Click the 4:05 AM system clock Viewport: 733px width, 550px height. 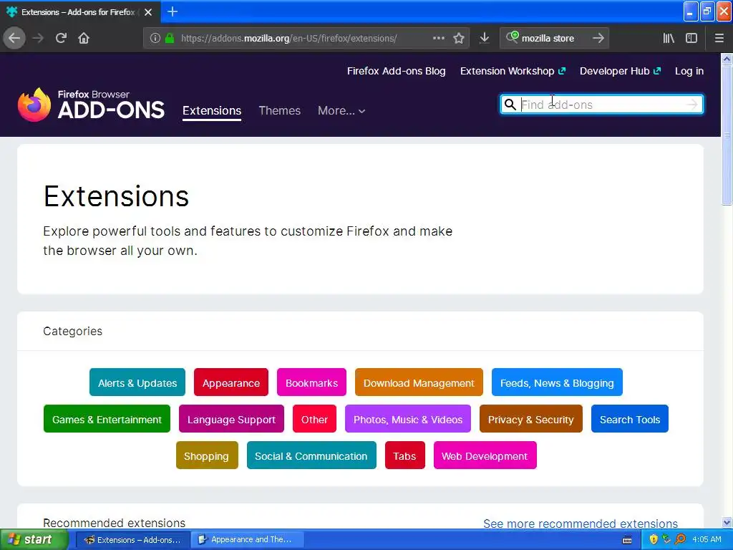coord(707,540)
